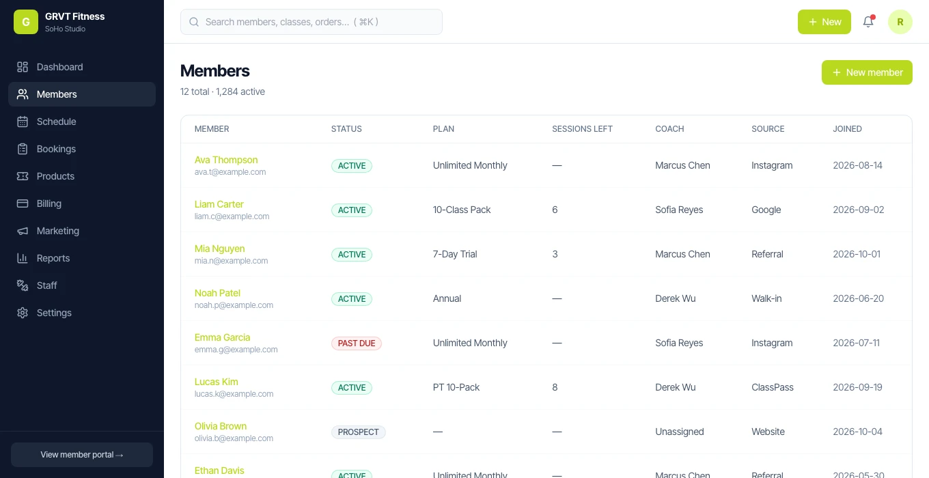Click the 10-Class Pack plan cell

462,210
